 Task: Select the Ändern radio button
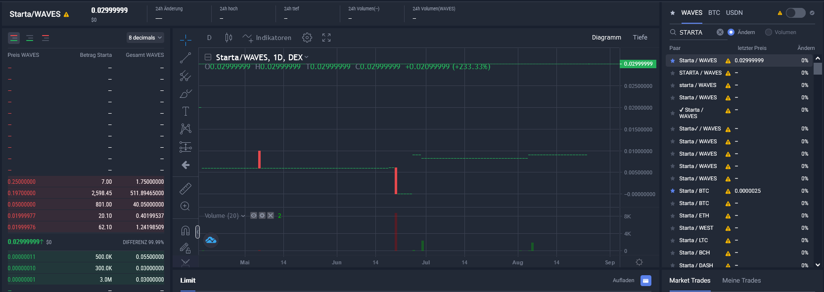(x=731, y=32)
